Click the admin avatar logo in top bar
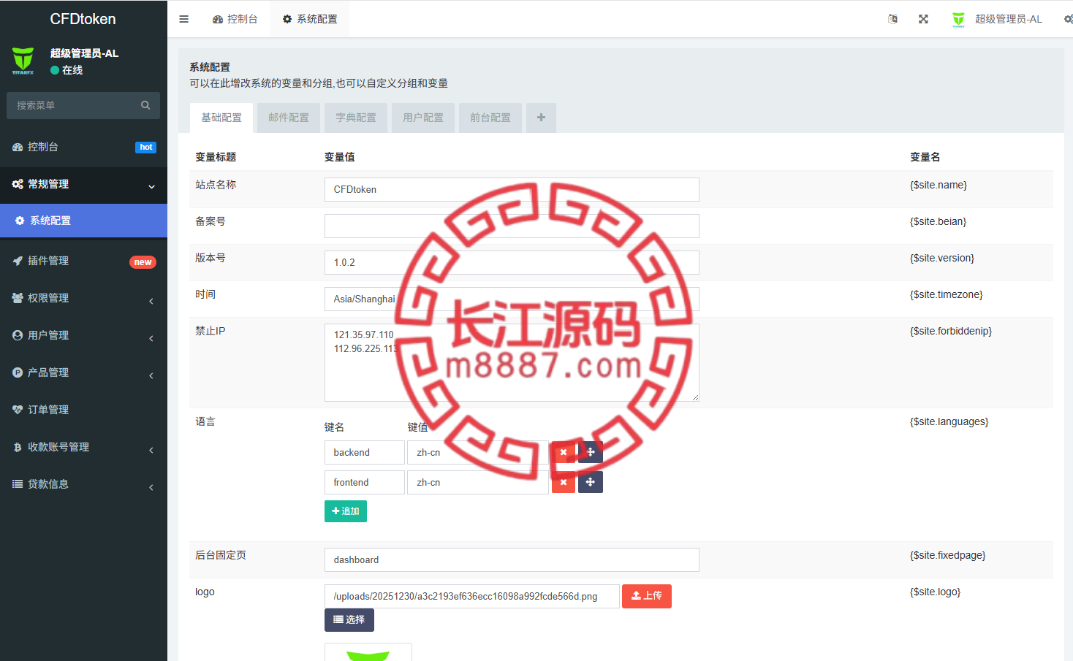Image resolution: width=1073 pixels, height=661 pixels. tap(958, 19)
